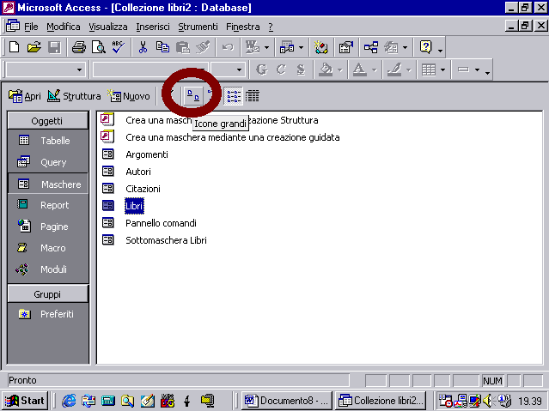Click the Apri button
Screen dimensions: 549x411
click(25, 96)
